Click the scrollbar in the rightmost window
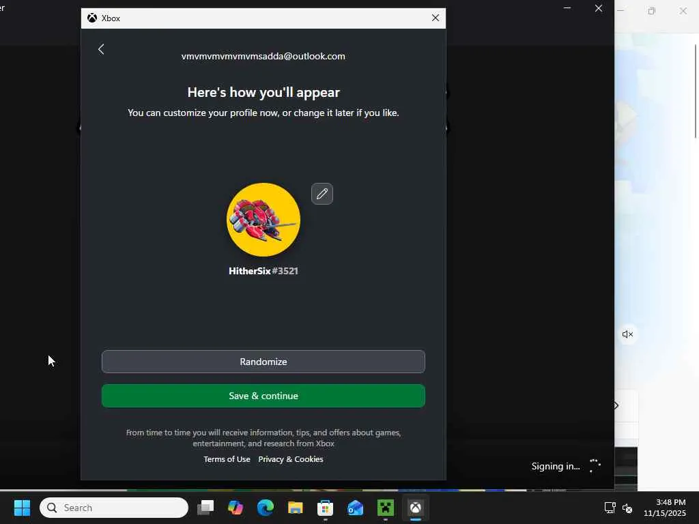Viewport: 699px width, 524px height. pos(696,91)
